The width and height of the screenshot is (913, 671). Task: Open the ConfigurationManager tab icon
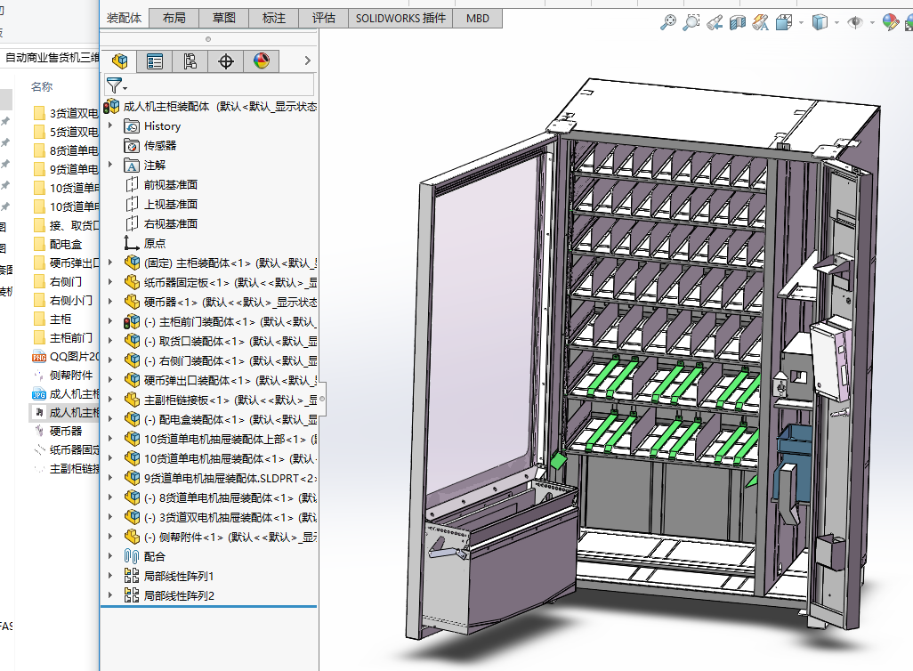coord(190,61)
